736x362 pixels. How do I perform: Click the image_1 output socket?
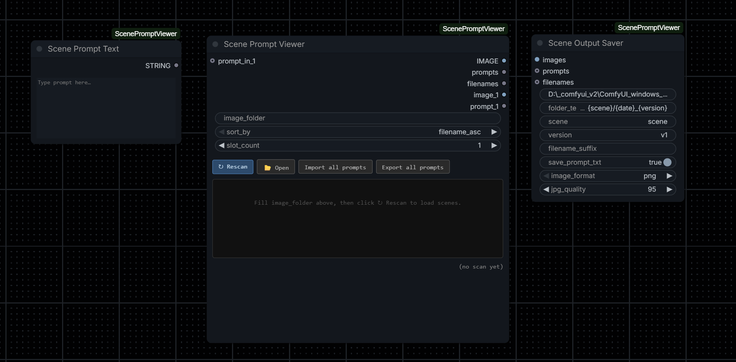tap(504, 95)
